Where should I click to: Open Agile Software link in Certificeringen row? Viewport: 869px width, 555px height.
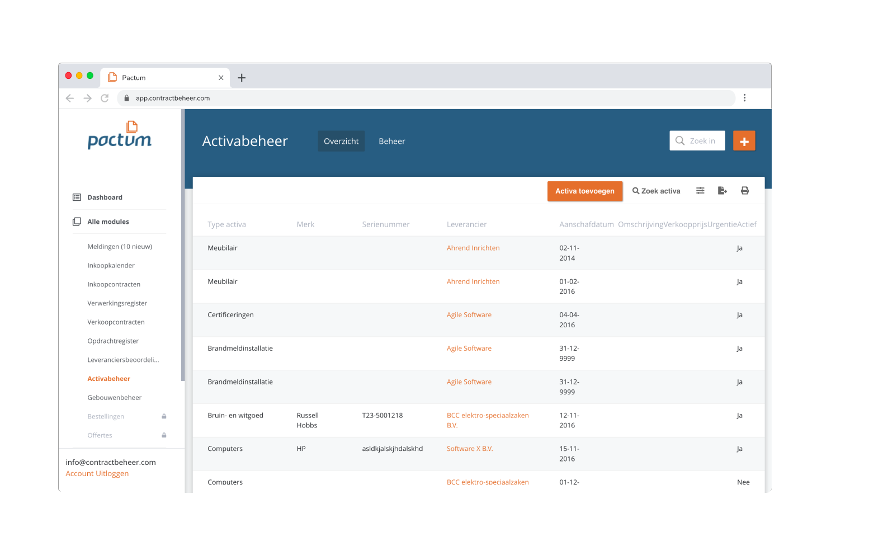coord(469,315)
